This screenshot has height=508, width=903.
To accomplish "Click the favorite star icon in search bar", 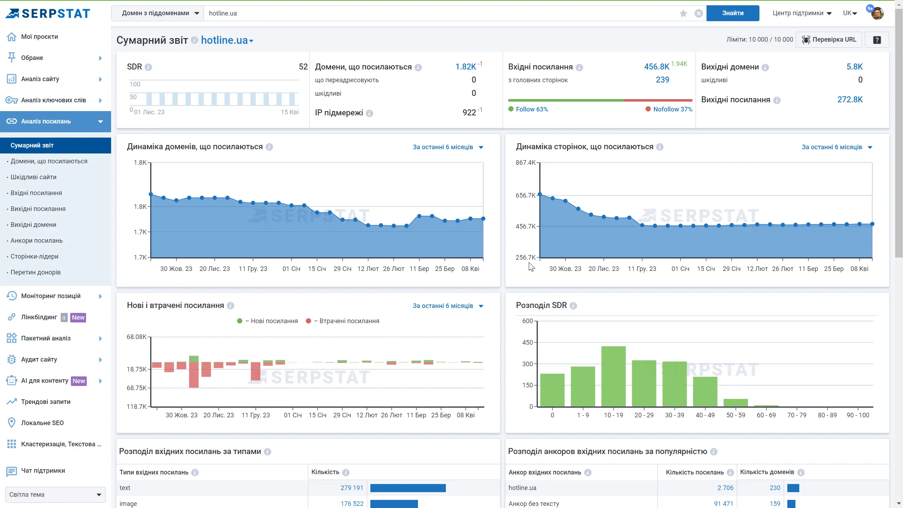I will (683, 13).
